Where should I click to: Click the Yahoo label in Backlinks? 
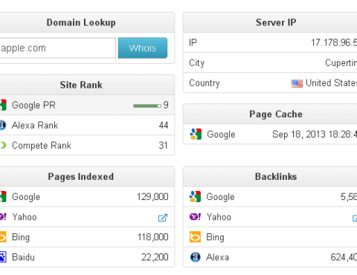[219, 217]
